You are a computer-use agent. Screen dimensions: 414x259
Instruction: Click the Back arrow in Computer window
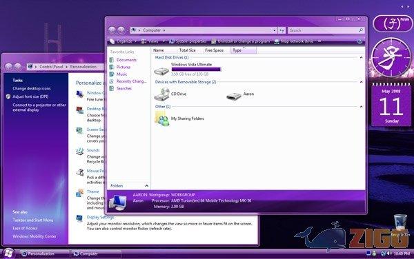[112, 30]
